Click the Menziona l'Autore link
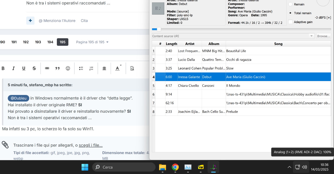334x174 pixels. pyautogui.click(x=57, y=21)
